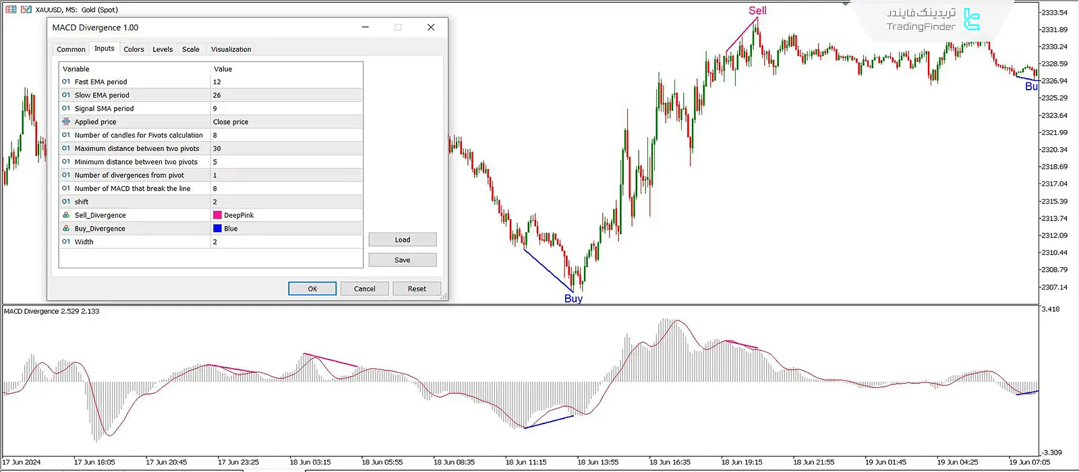
Task: Switch to the Common tab
Action: [71, 49]
